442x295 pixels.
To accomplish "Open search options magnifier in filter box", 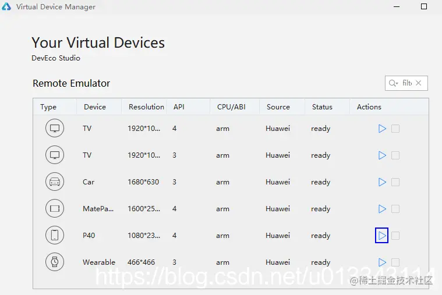I will 393,83.
